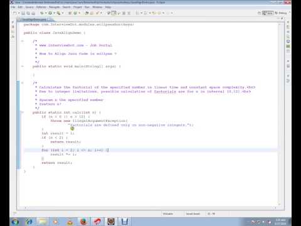Image resolution: width=301 pixels, height=226 pixels.
Task: Switch to the Java perspective
Action: (268, 13)
